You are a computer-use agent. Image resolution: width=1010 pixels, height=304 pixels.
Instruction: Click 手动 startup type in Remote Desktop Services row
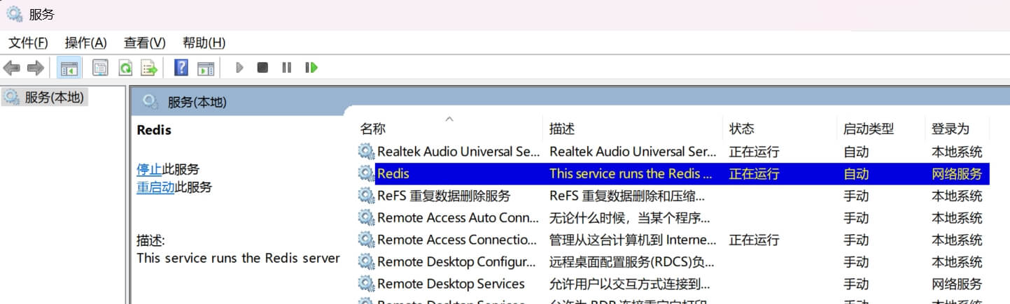click(856, 284)
